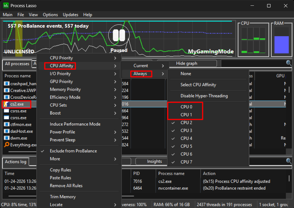Click the crashpad_handler process icon
This screenshot has height=208, width=294.
[6, 83]
